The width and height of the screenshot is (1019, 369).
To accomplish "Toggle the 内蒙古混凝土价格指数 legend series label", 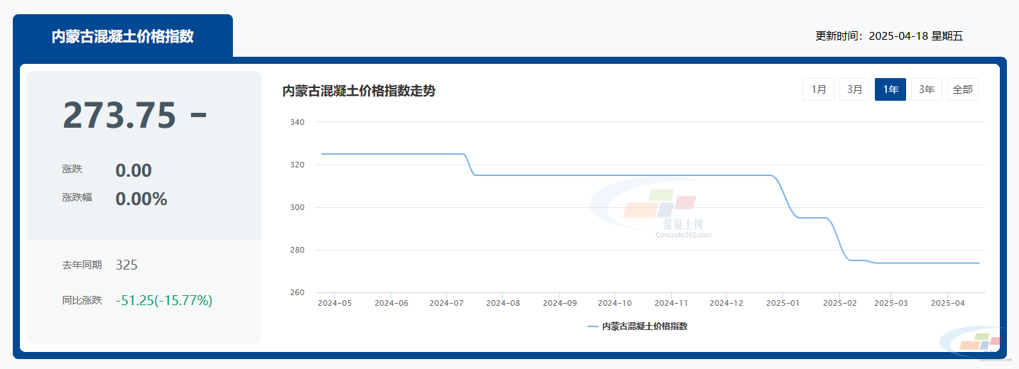I will tap(645, 326).
